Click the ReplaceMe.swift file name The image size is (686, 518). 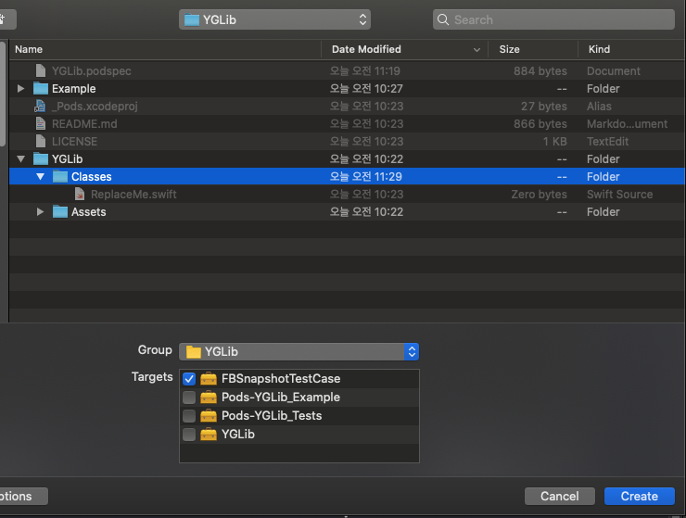tap(133, 195)
